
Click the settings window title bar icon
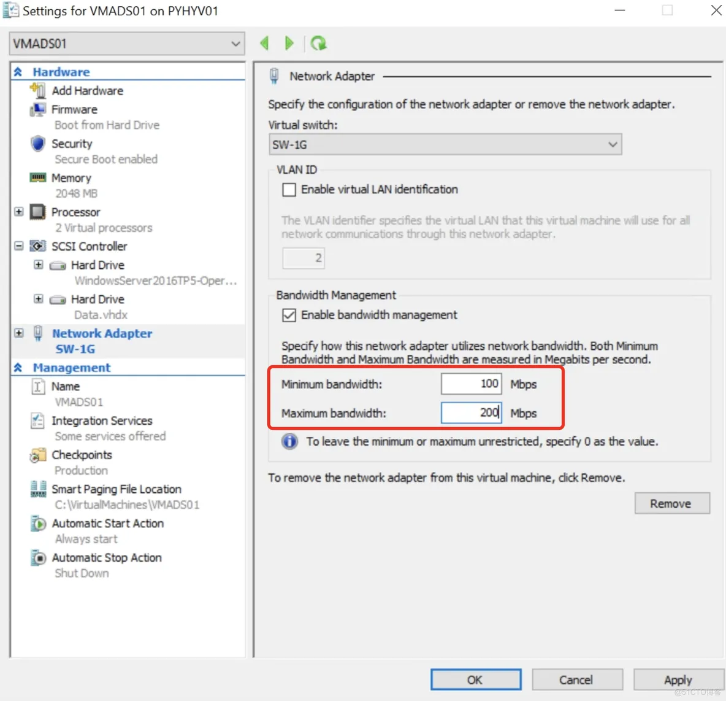(10, 10)
